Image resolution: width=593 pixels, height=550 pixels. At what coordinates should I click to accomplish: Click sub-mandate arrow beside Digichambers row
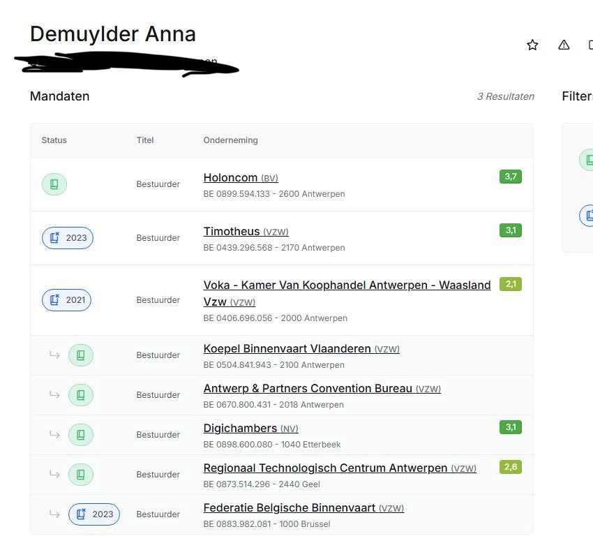coord(54,434)
